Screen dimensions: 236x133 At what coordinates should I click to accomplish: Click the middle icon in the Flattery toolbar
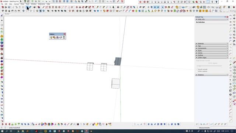[58, 37]
